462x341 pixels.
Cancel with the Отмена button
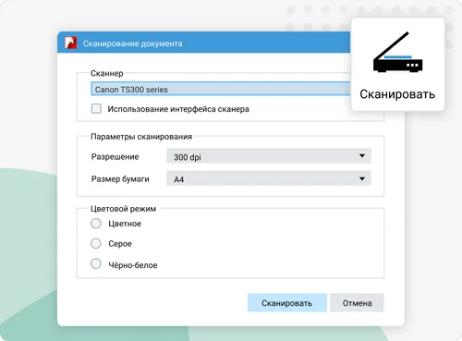tap(357, 303)
